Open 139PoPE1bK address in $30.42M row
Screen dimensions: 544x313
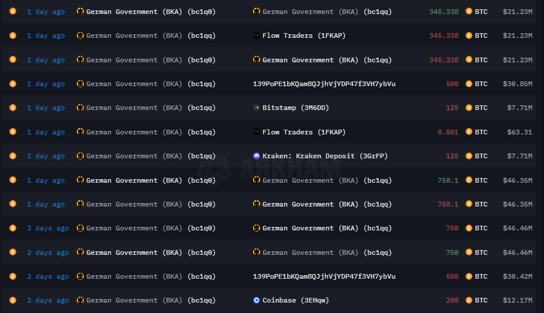pyautogui.click(x=324, y=276)
